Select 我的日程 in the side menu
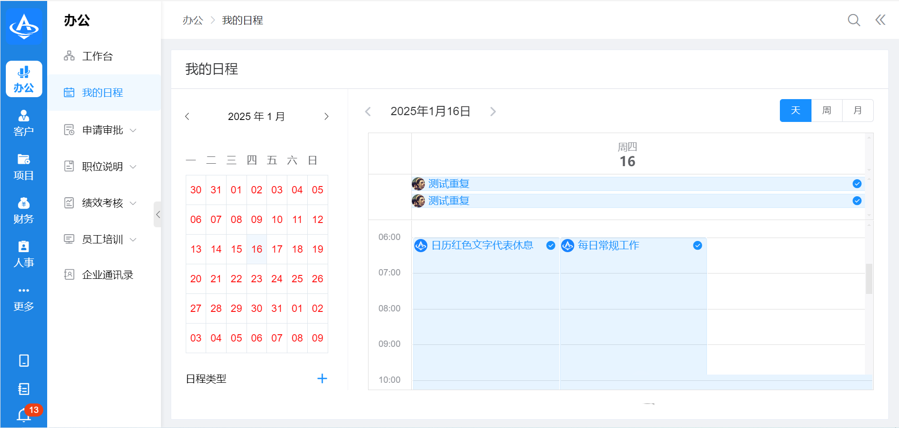The height and width of the screenshot is (428, 899). click(104, 92)
